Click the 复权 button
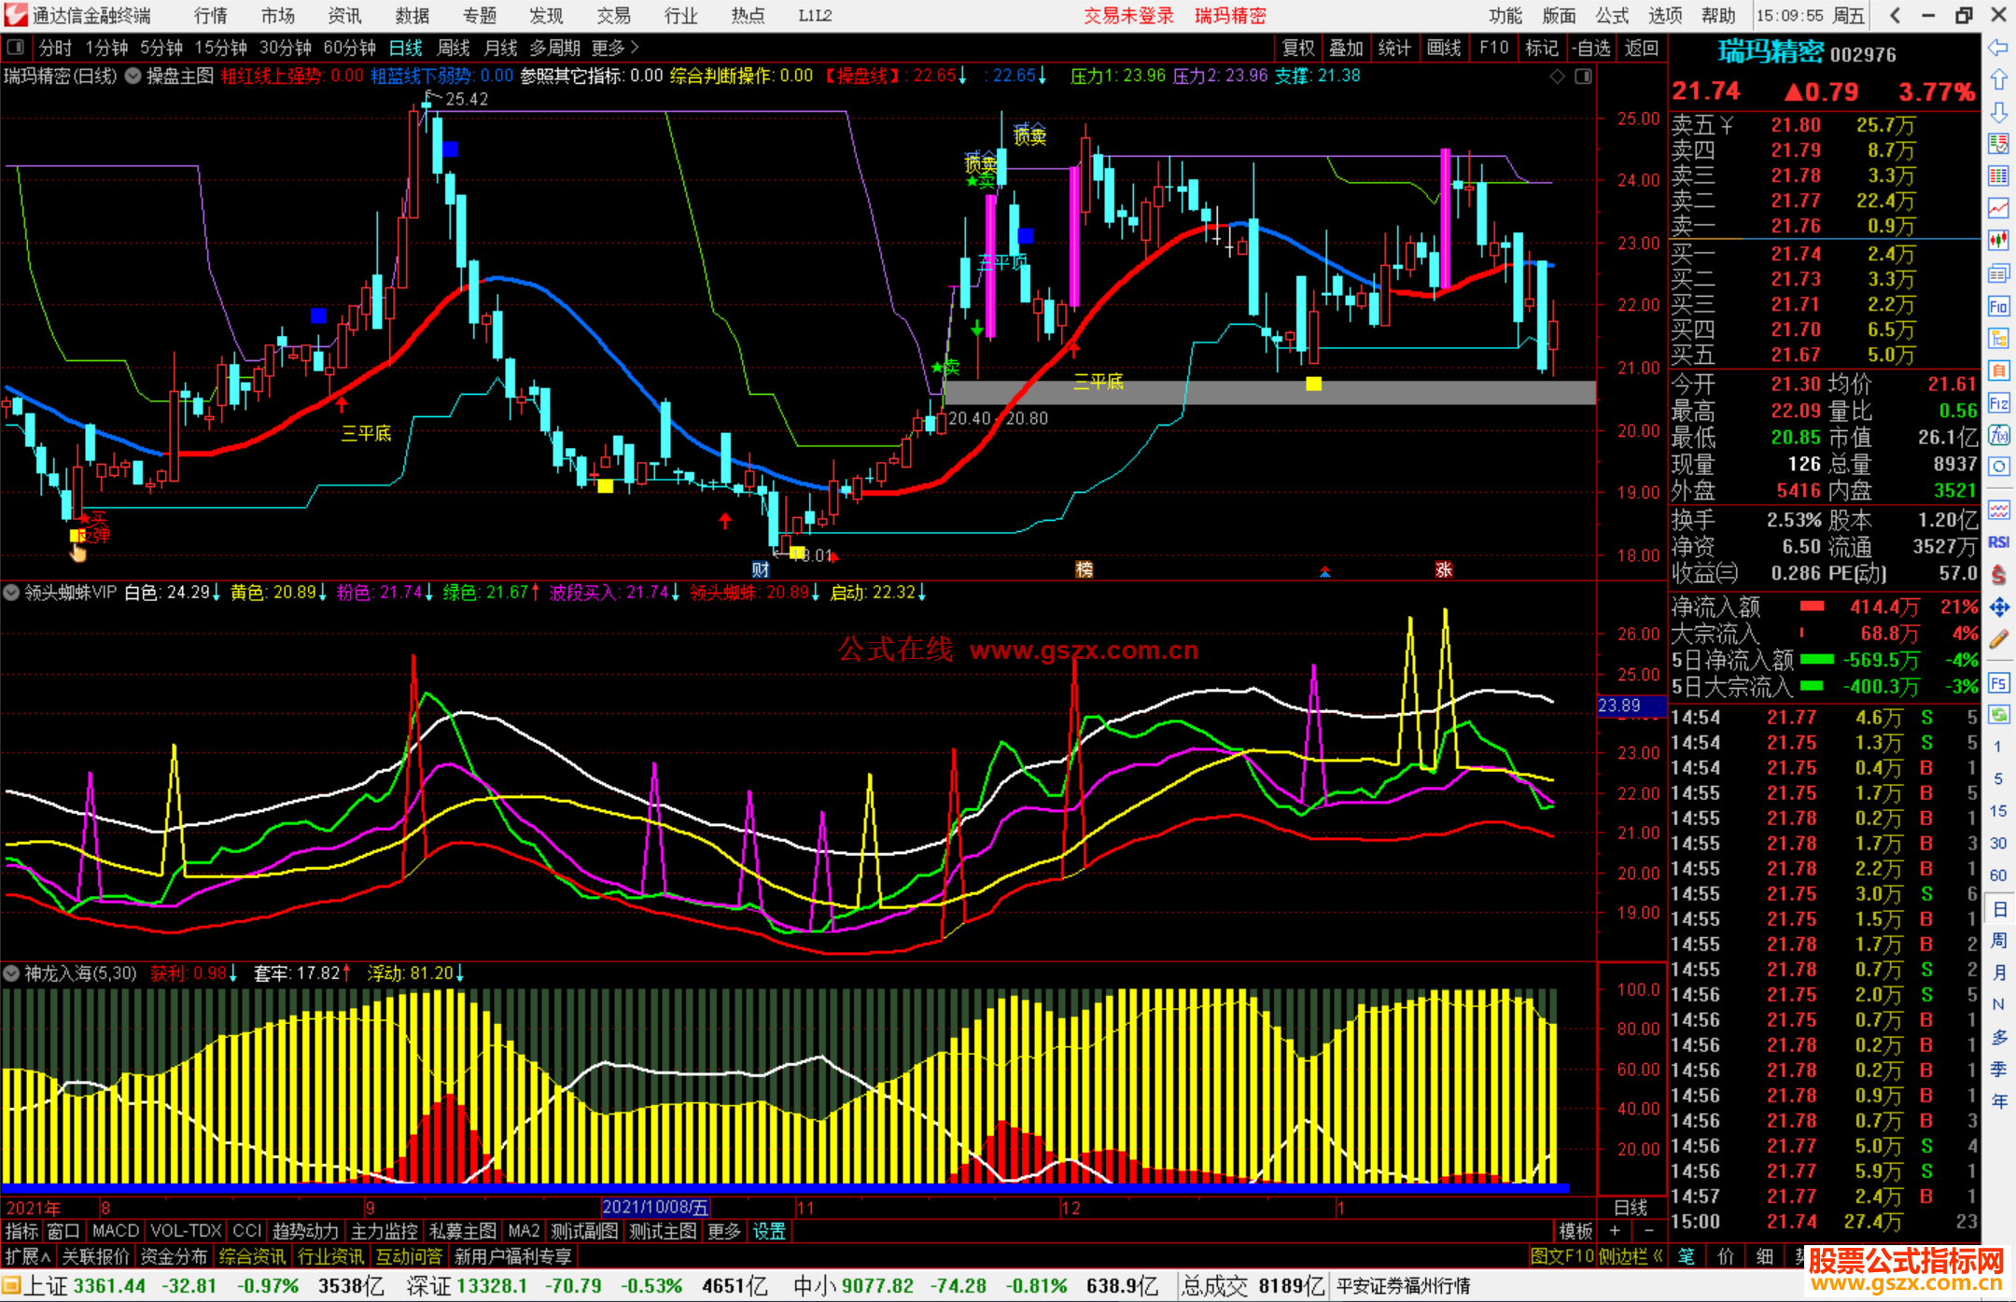Screen dimensions: 2016x1302 pyautogui.click(x=1298, y=48)
